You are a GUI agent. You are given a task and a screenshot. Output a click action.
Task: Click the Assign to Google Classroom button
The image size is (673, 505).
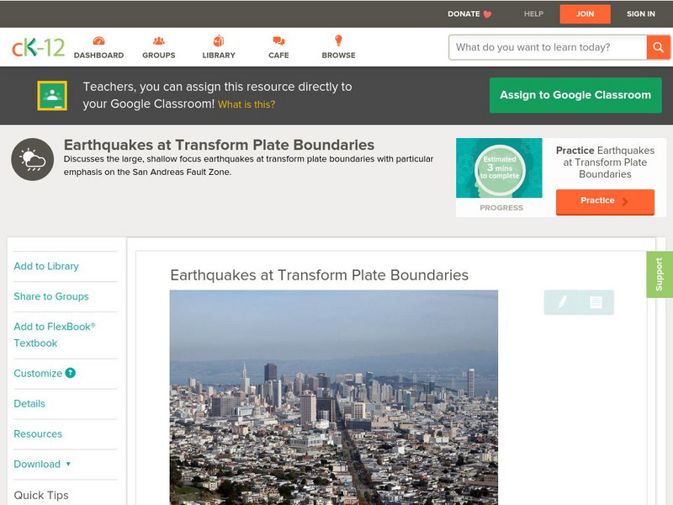click(575, 95)
